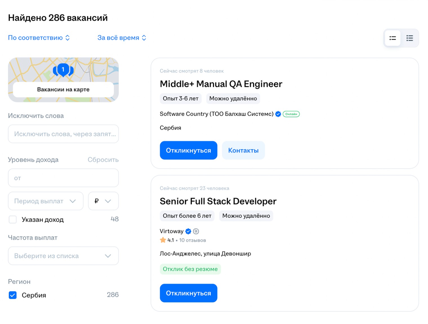Uncheck the Сербия region checkbox
This screenshot has height=324, width=428.
coord(13,295)
